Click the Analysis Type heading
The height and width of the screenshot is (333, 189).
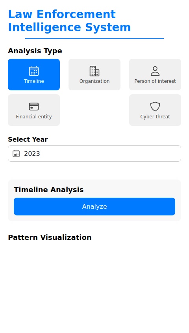[35, 51]
